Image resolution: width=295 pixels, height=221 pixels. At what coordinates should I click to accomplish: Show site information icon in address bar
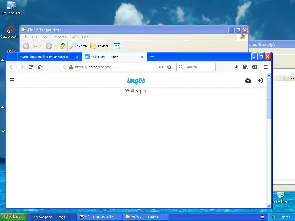coord(65,67)
